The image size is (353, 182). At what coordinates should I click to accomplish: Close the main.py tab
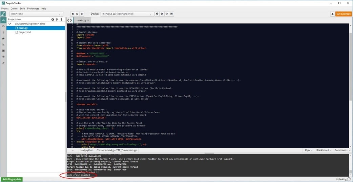pyautogui.click(x=88, y=20)
